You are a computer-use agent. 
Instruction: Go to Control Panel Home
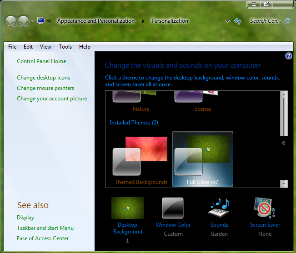41,61
